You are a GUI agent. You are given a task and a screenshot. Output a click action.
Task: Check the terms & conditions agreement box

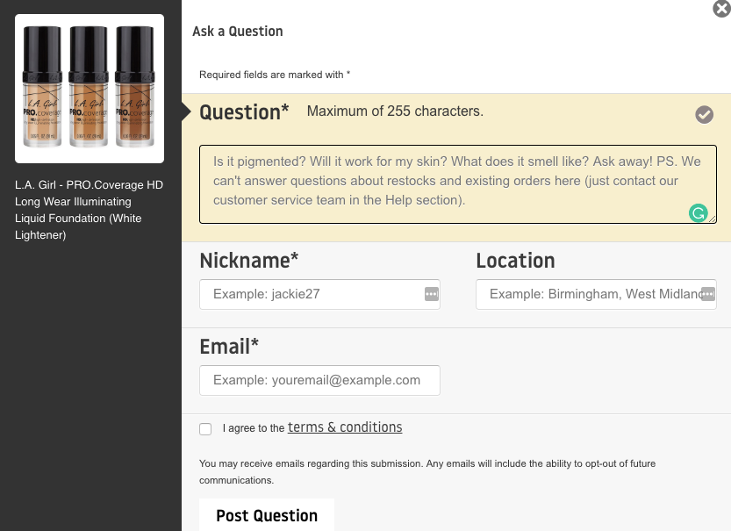pos(205,429)
